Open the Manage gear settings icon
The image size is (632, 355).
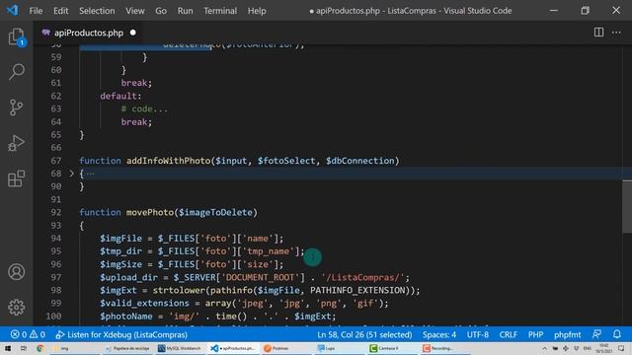16,308
